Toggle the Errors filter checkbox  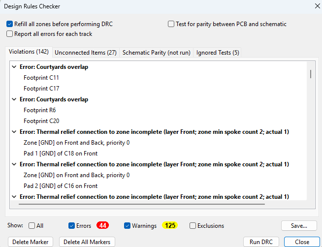click(72, 226)
